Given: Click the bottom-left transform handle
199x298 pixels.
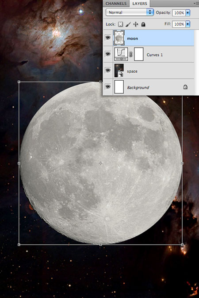Looking at the screenshot, I should click(19, 245).
